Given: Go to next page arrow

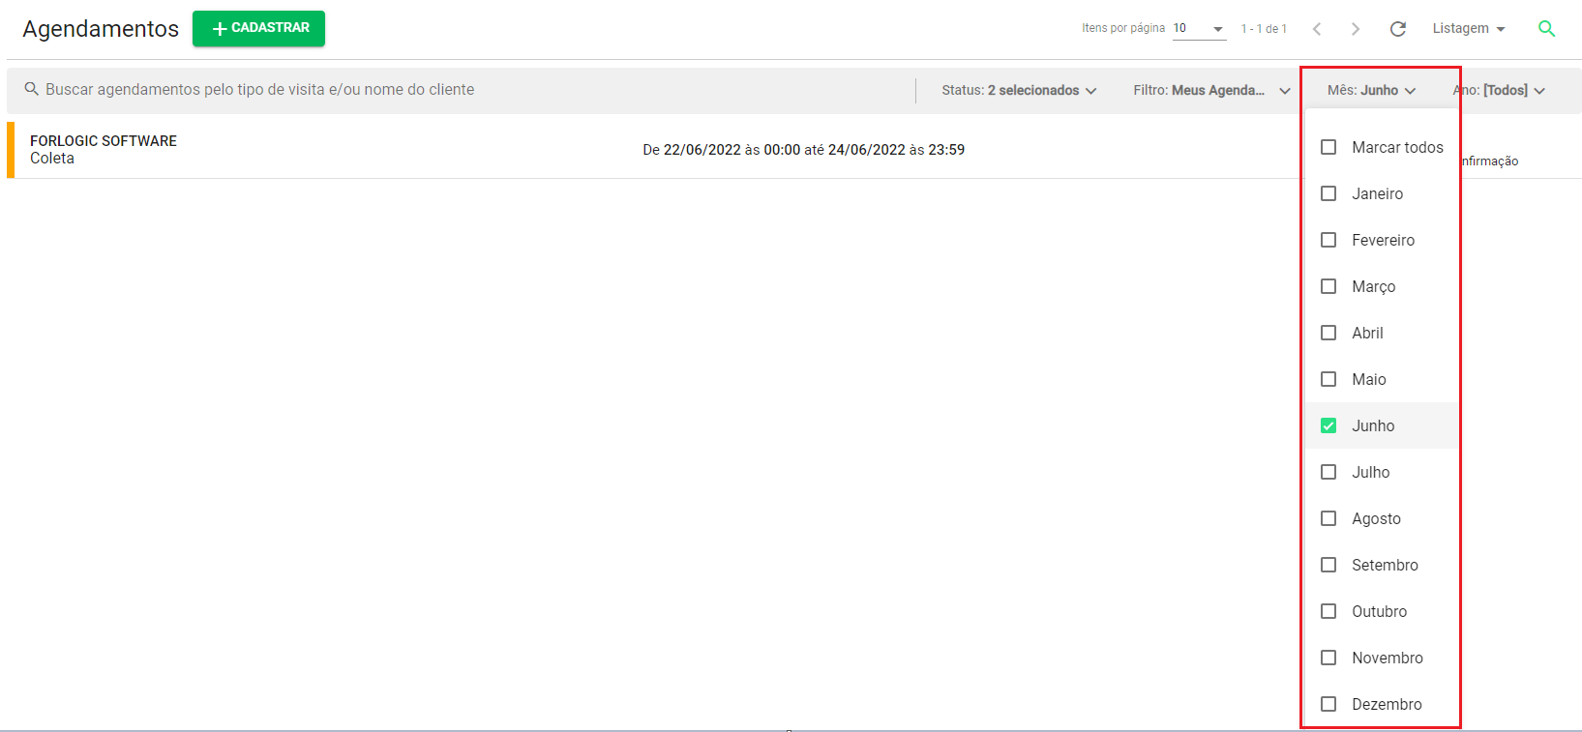Looking at the screenshot, I should click(x=1356, y=29).
